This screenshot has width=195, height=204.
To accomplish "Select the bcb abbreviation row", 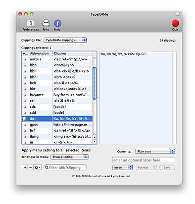I will [x=57, y=83].
